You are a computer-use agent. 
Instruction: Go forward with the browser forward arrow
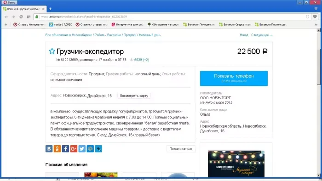[x=13, y=17]
